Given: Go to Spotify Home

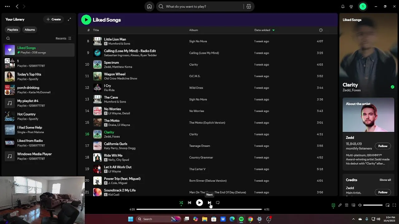Looking at the screenshot, I should coord(150,7).
